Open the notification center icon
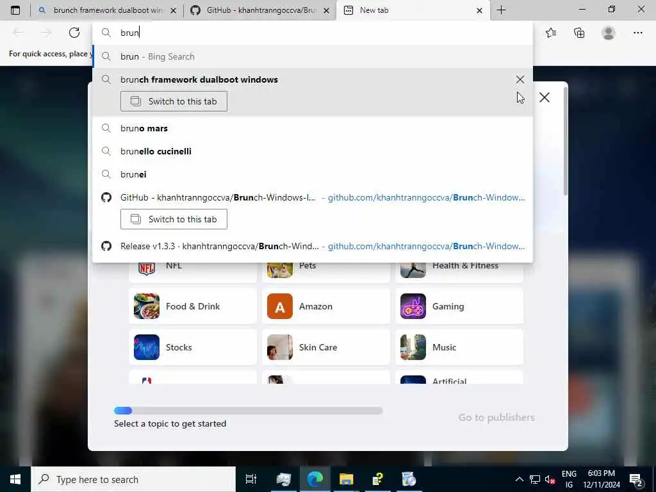Screen dimensions: 656x492 [x=636, y=479]
